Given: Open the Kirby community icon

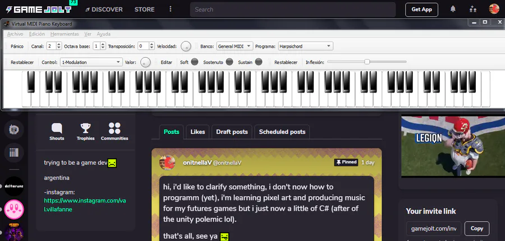Looking at the screenshot, I should point(14,210).
